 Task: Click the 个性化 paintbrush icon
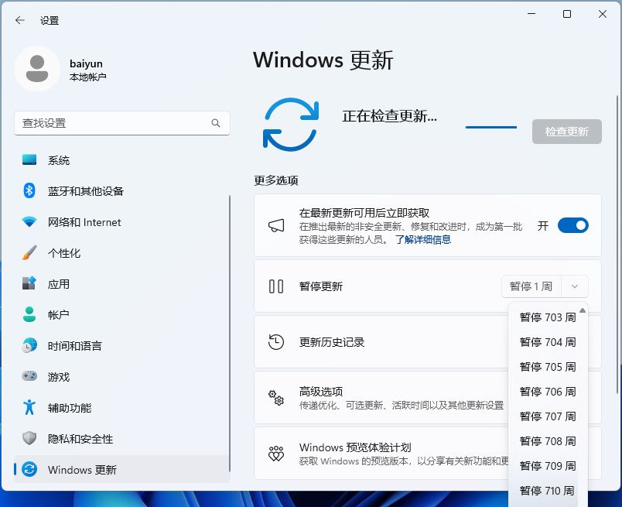(29, 252)
